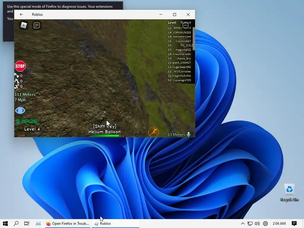Click the 264,216 money amount
The width and height of the screenshot is (304, 228).
29,121
